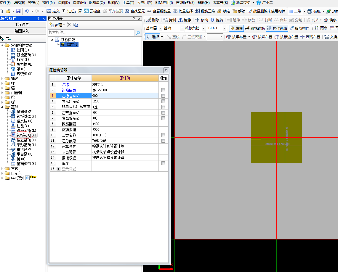The width and height of the screenshot is (338, 272).
Task: Choose 按墙布置 layout by wall
Action: point(262,37)
